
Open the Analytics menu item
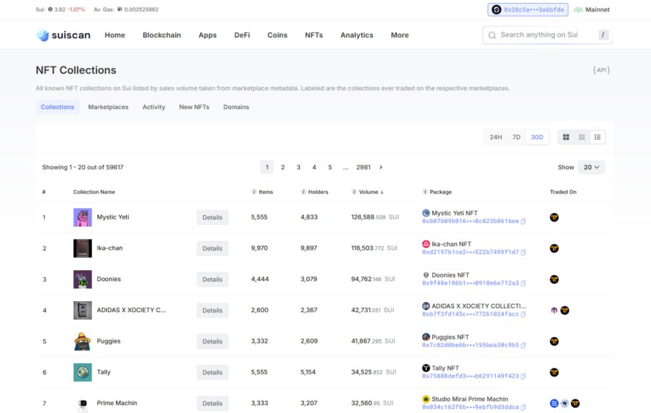357,35
